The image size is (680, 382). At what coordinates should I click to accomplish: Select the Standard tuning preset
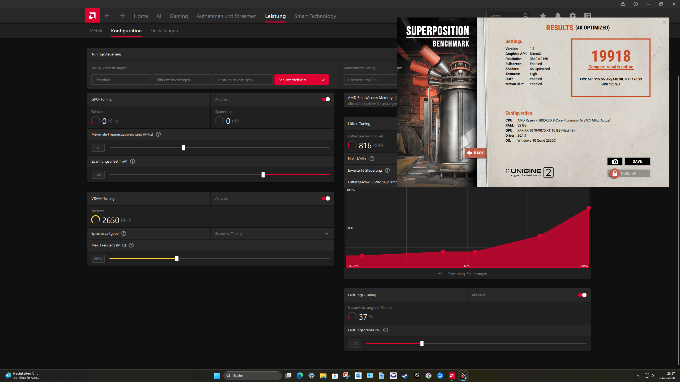[x=121, y=80]
